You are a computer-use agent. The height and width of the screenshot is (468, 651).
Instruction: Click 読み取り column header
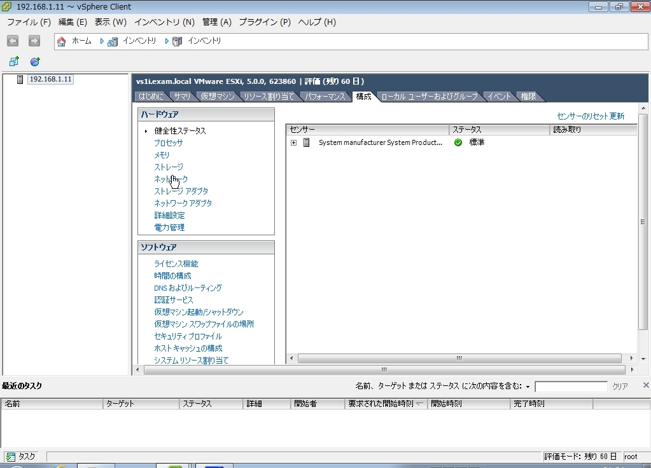click(593, 130)
